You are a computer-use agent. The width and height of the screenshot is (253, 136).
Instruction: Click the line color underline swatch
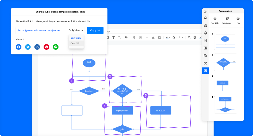coord(200,38)
